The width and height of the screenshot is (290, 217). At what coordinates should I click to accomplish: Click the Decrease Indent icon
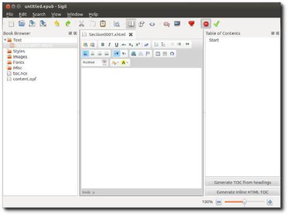click(x=172, y=45)
